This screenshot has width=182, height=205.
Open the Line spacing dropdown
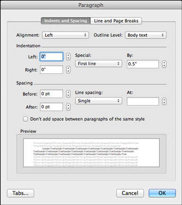pos(99,101)
